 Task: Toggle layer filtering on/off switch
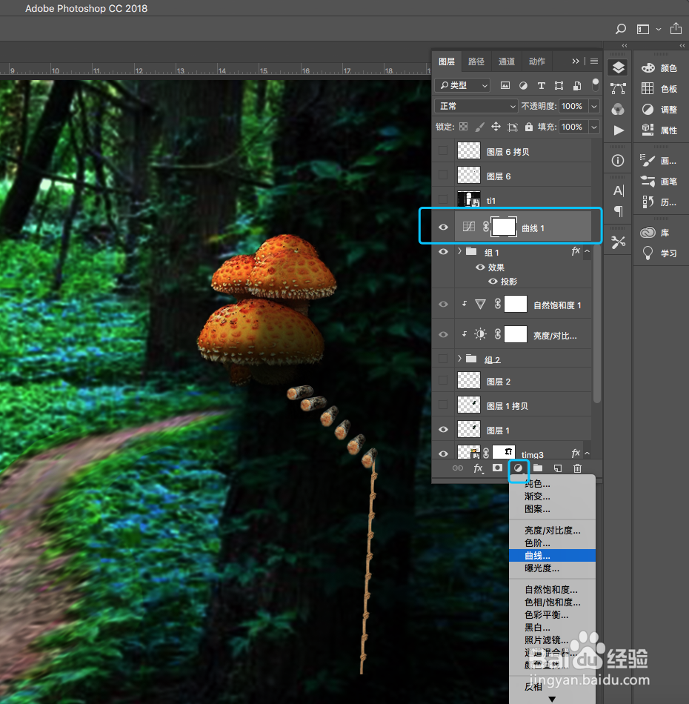point(595,84)
